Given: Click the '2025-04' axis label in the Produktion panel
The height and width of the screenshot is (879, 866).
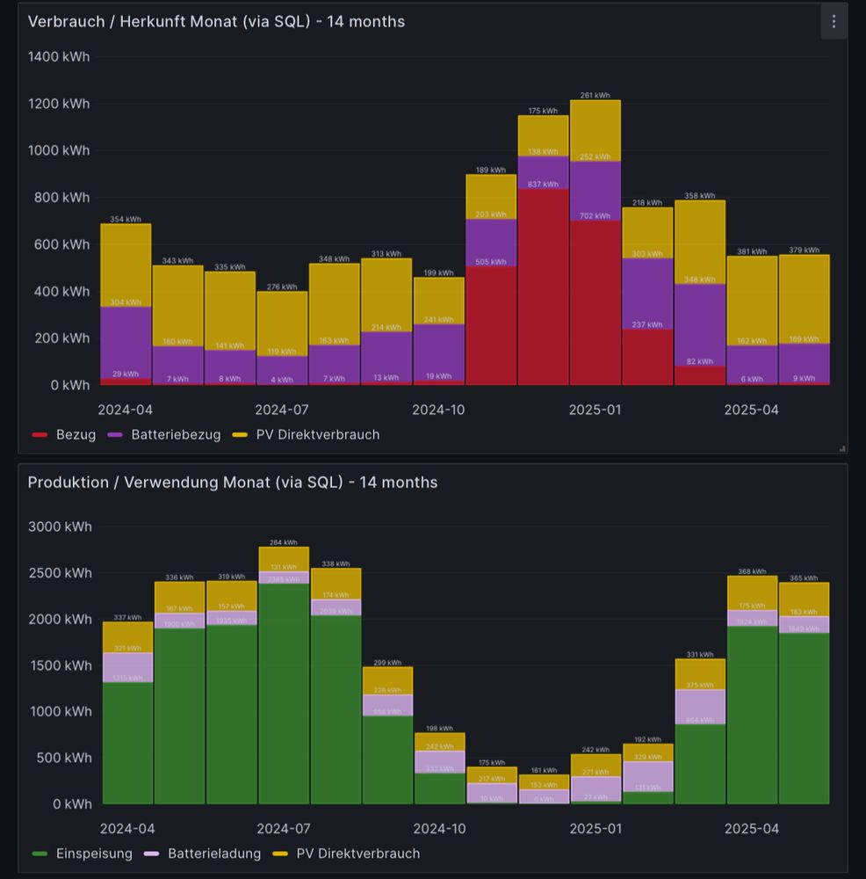Looking at the screenshot, I should [751, 829].
